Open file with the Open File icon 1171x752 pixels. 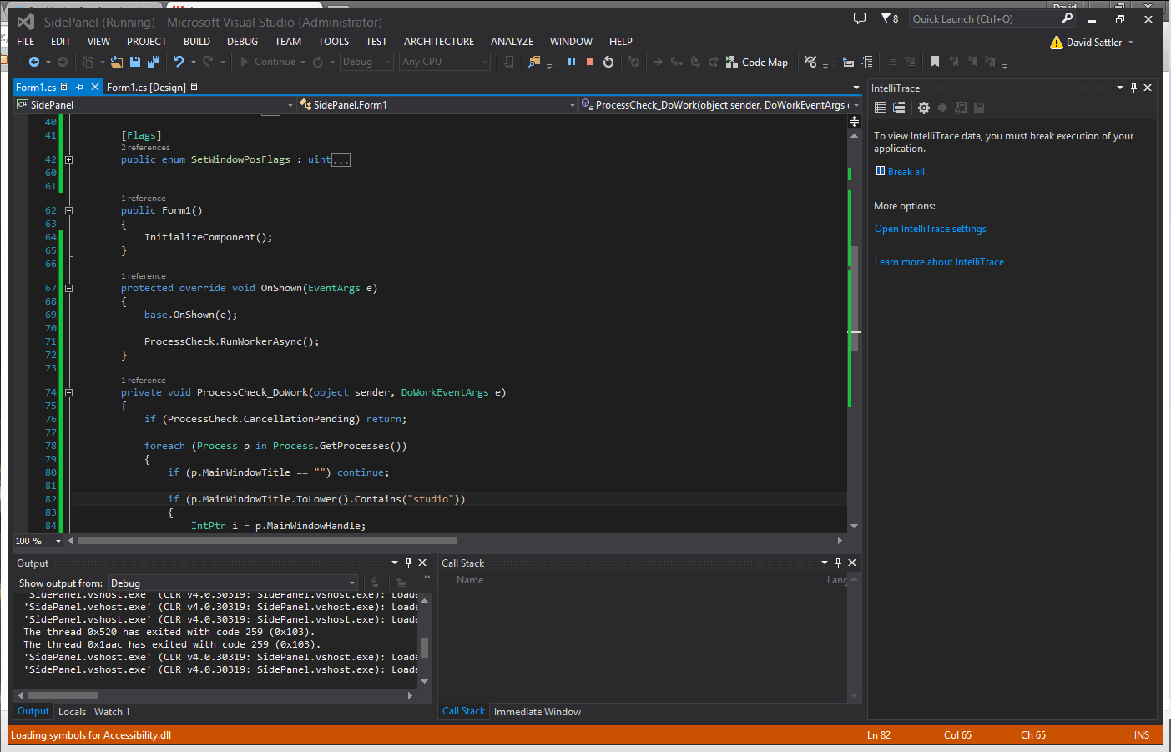(117, 62)
